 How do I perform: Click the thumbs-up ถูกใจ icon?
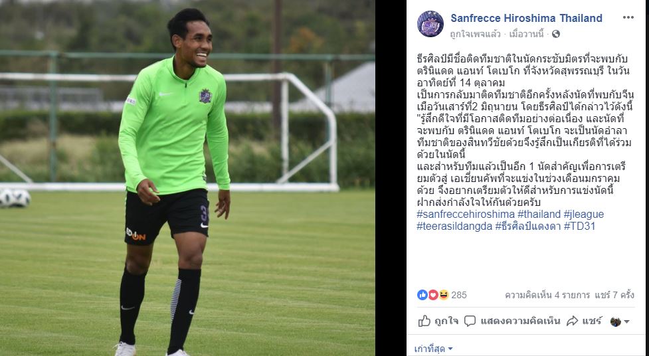[424, 321]
